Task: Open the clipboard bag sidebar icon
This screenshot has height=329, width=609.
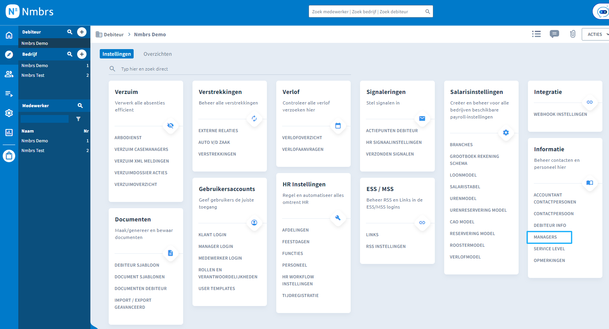Action: coord(9,156)
